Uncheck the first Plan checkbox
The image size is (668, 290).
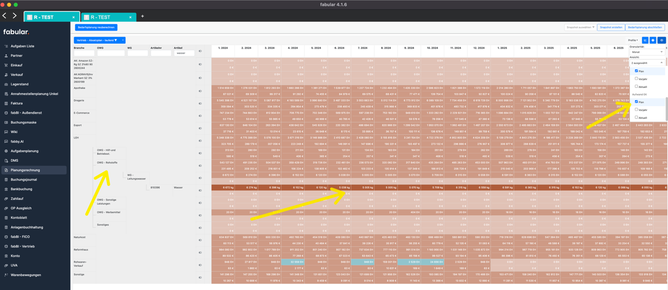[636, 71]
